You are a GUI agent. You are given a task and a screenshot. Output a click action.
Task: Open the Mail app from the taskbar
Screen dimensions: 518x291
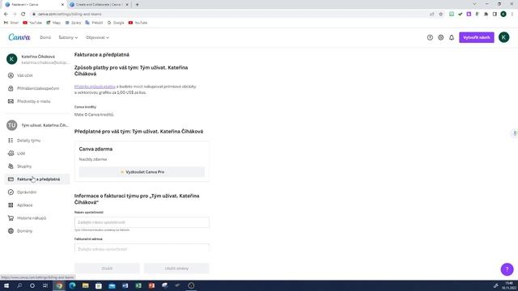point(112,285)
